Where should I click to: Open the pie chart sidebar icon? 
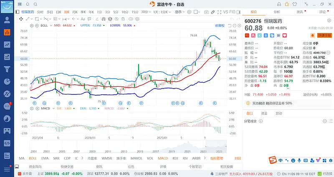pos(7,81)
